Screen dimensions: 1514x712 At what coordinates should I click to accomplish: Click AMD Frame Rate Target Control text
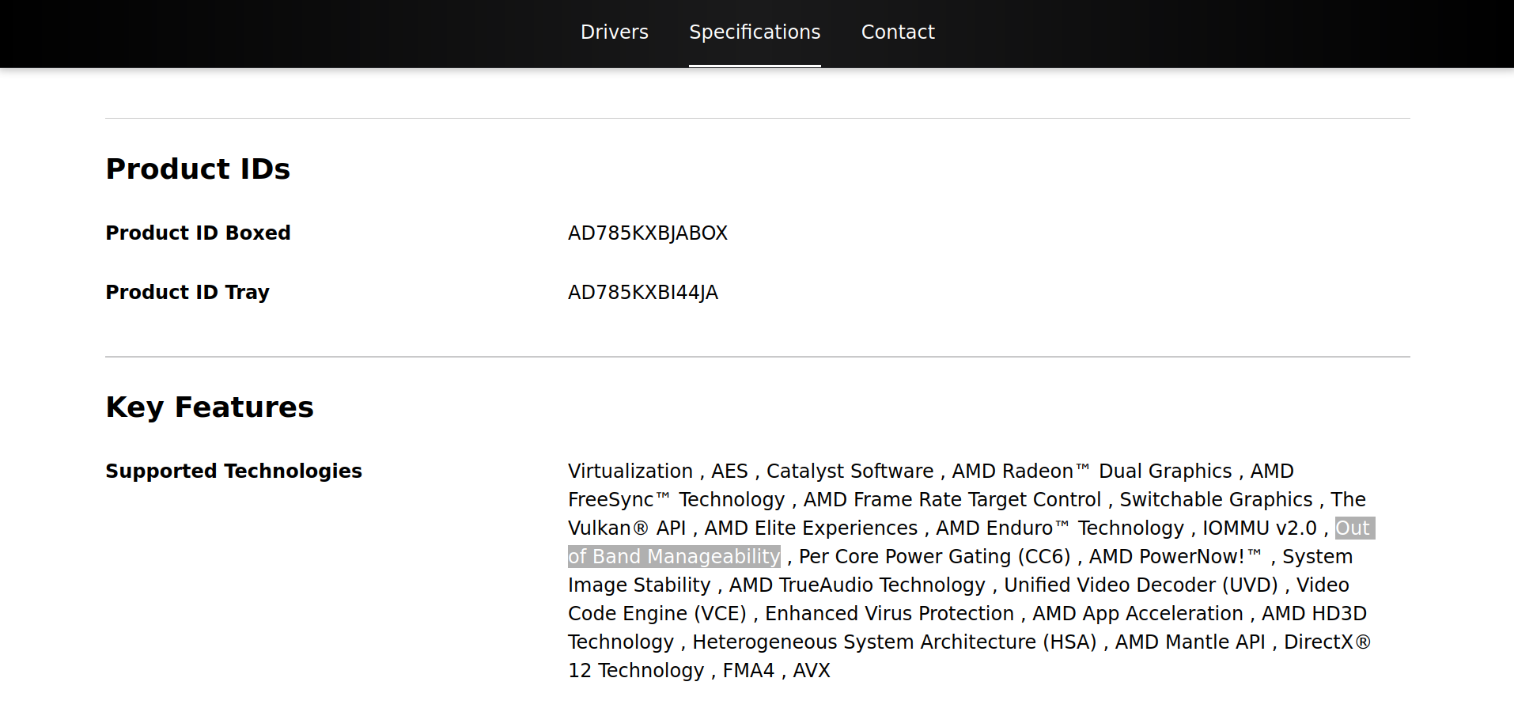click(952, 500)
